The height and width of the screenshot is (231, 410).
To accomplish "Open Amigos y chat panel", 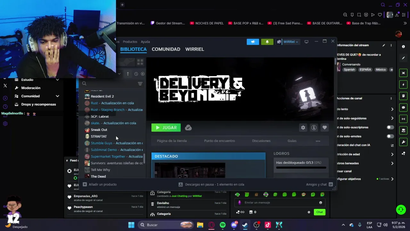I will coord(319,184).
